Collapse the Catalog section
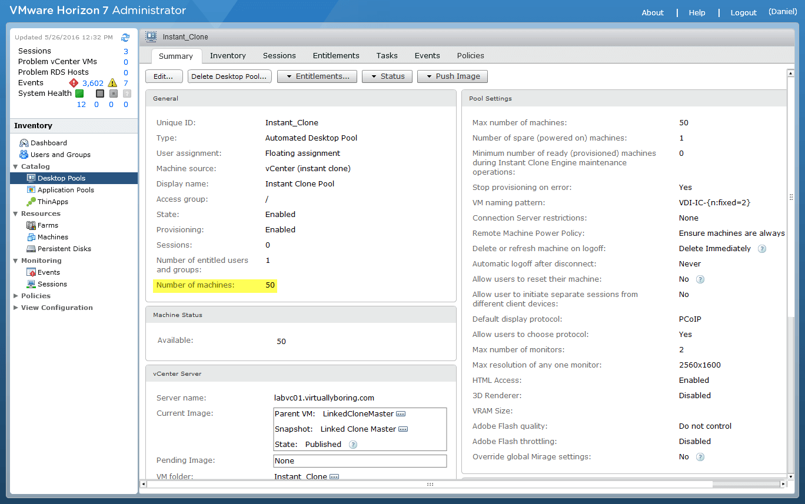 (16, 166)
